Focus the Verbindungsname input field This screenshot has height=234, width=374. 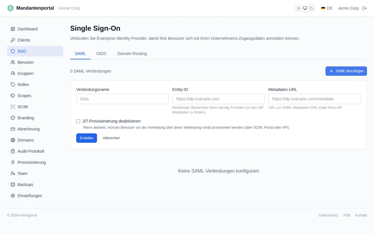point(122,99)
